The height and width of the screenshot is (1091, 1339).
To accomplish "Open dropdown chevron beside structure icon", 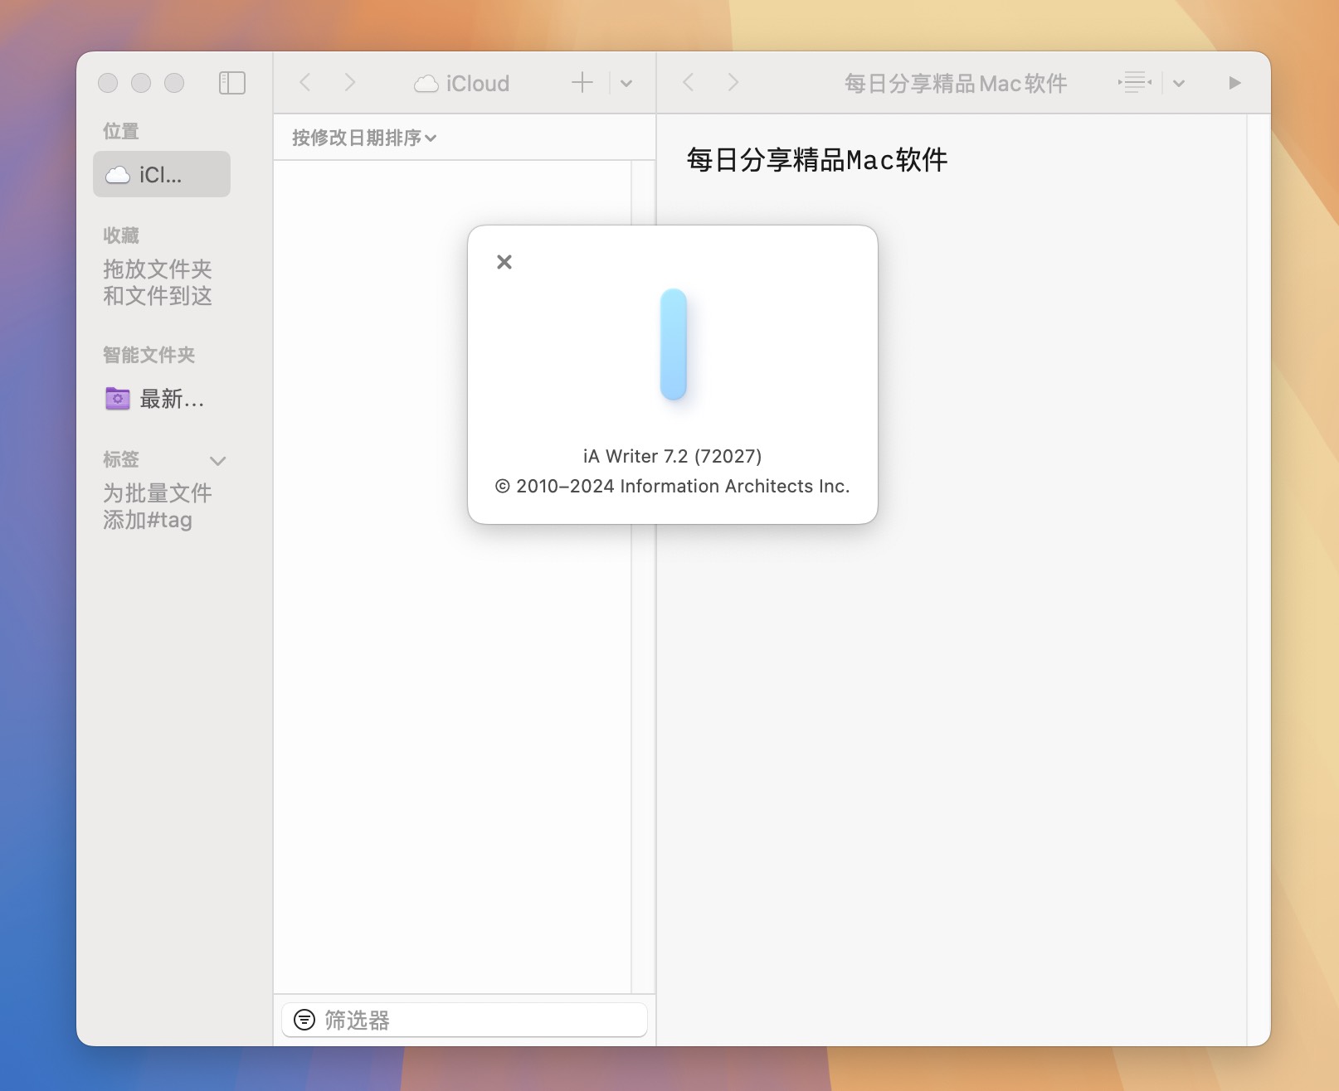I will (1179, 84).
